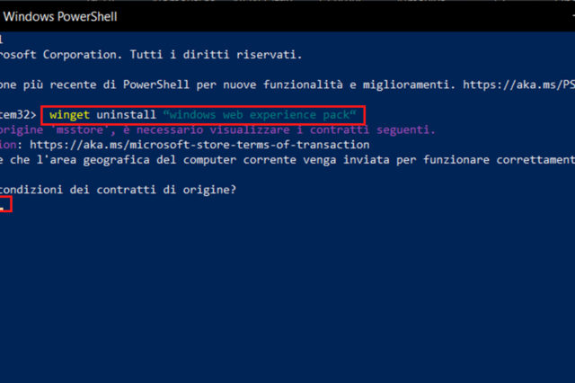Click the empty dark title bar area
Viewport: 575px width, 383px height.
tap(359, 16)
